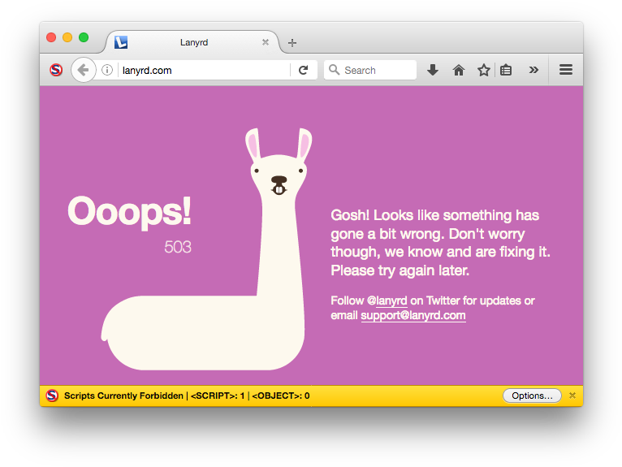Click into the Search field
The image size is (622, 467).
click(370, 70)
